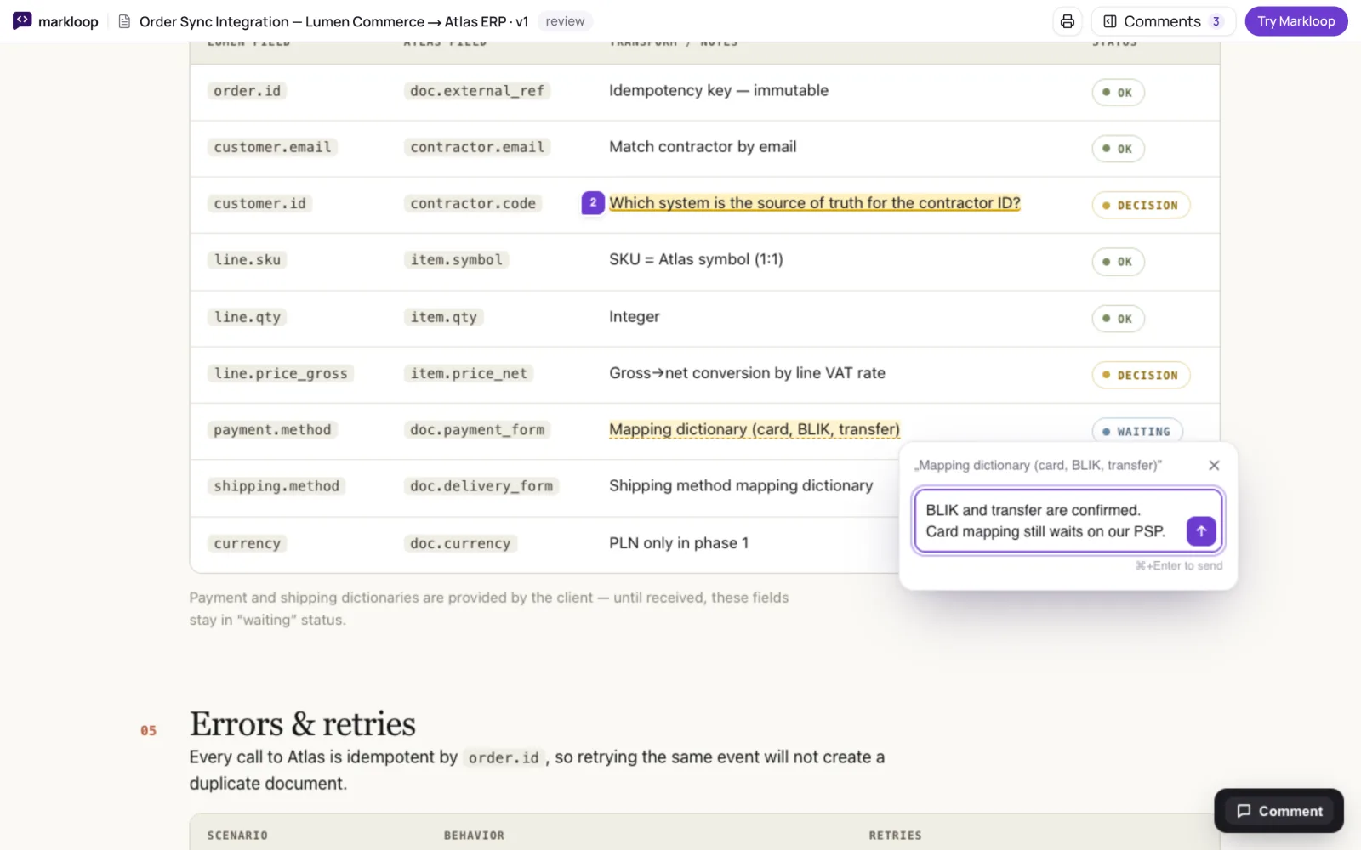Image resolution: width=1361 pixels, height=850 pixels.
Task: Click the customer.email field cell
Action: [272, 147]
